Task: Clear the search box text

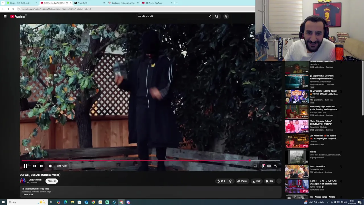Action: click(210, 16)
